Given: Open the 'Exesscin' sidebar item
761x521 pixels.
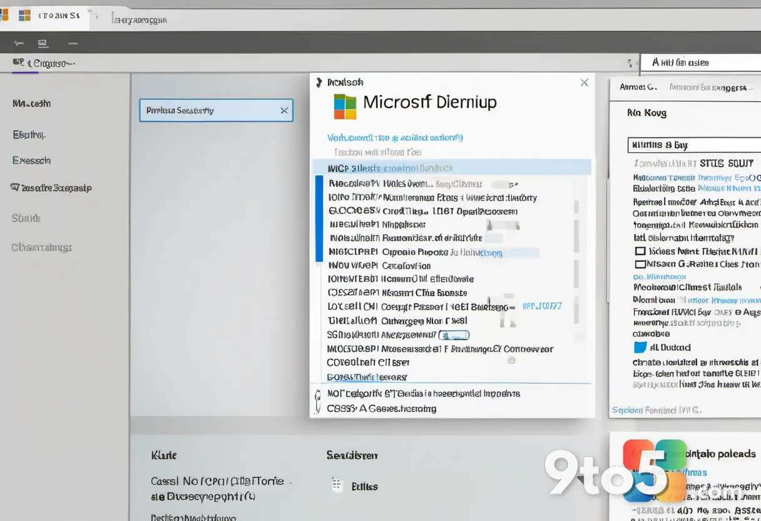Looking at the screenshot, I should tap(31, 160).
